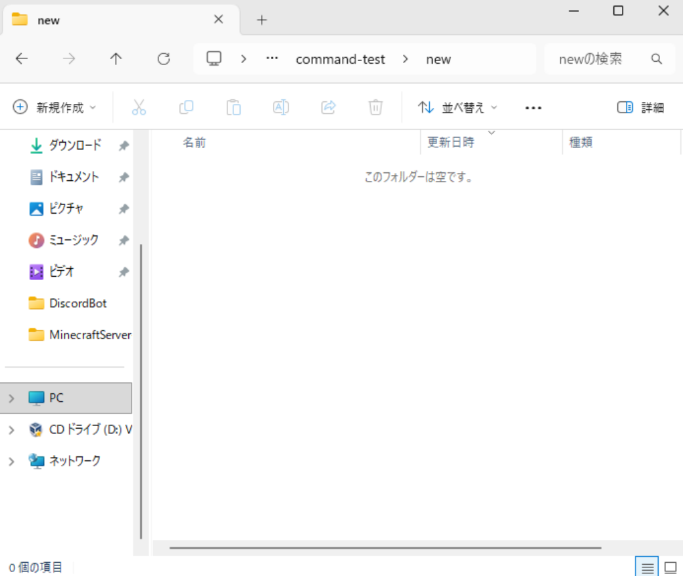683x576 pixels.
Task: Expand the PC tree node
Action: coord(11,398)
